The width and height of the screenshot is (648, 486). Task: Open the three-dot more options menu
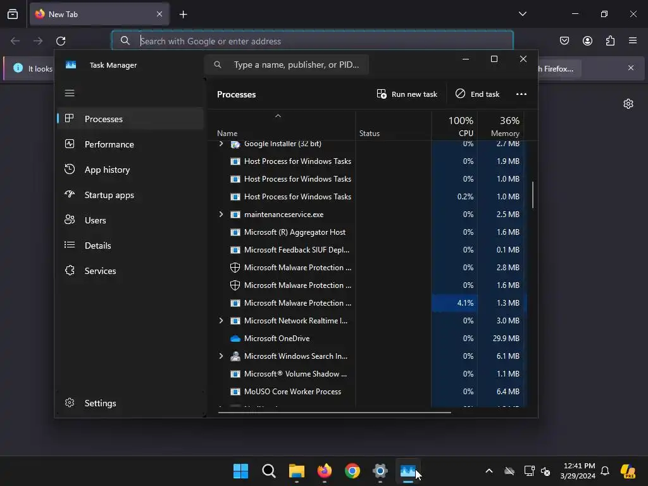(x=521, y=94)
